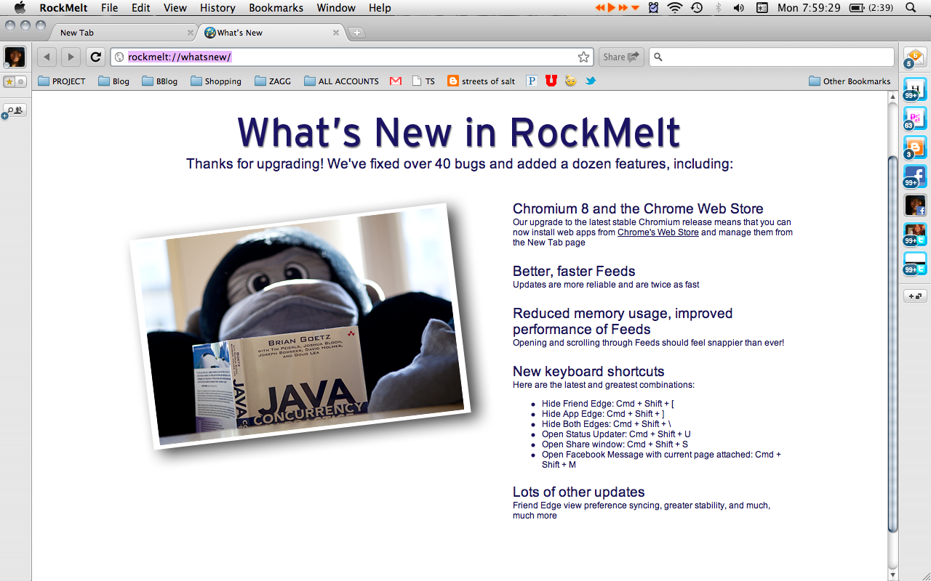This screenshot has width=931, height=581.
Task: Open the Edit menu
Action: pyautogui.click(x=140, y=8)
